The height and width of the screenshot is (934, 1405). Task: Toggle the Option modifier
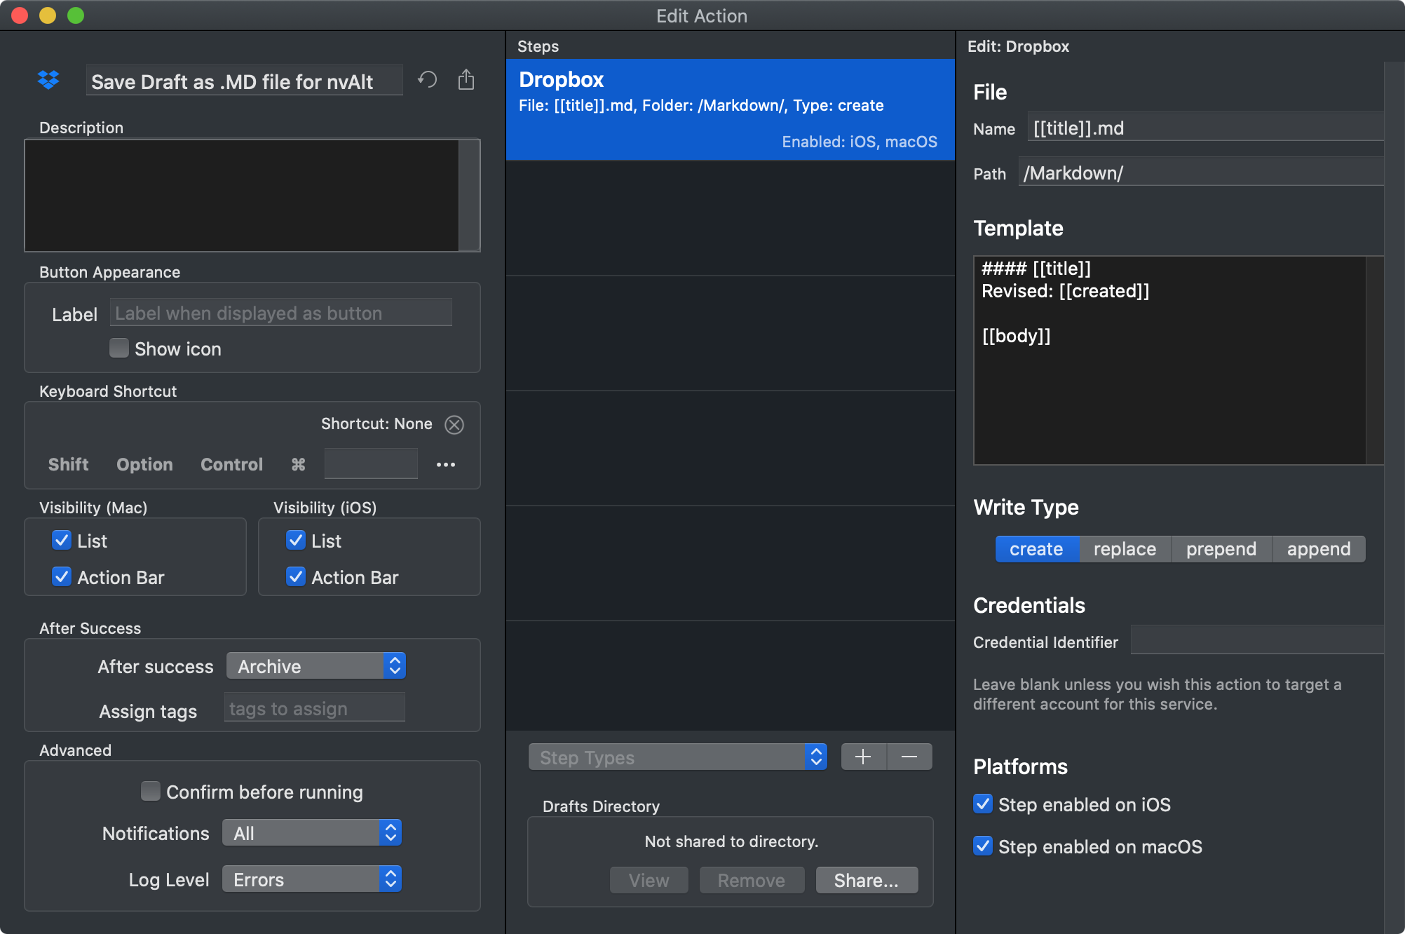coord(144,465)
